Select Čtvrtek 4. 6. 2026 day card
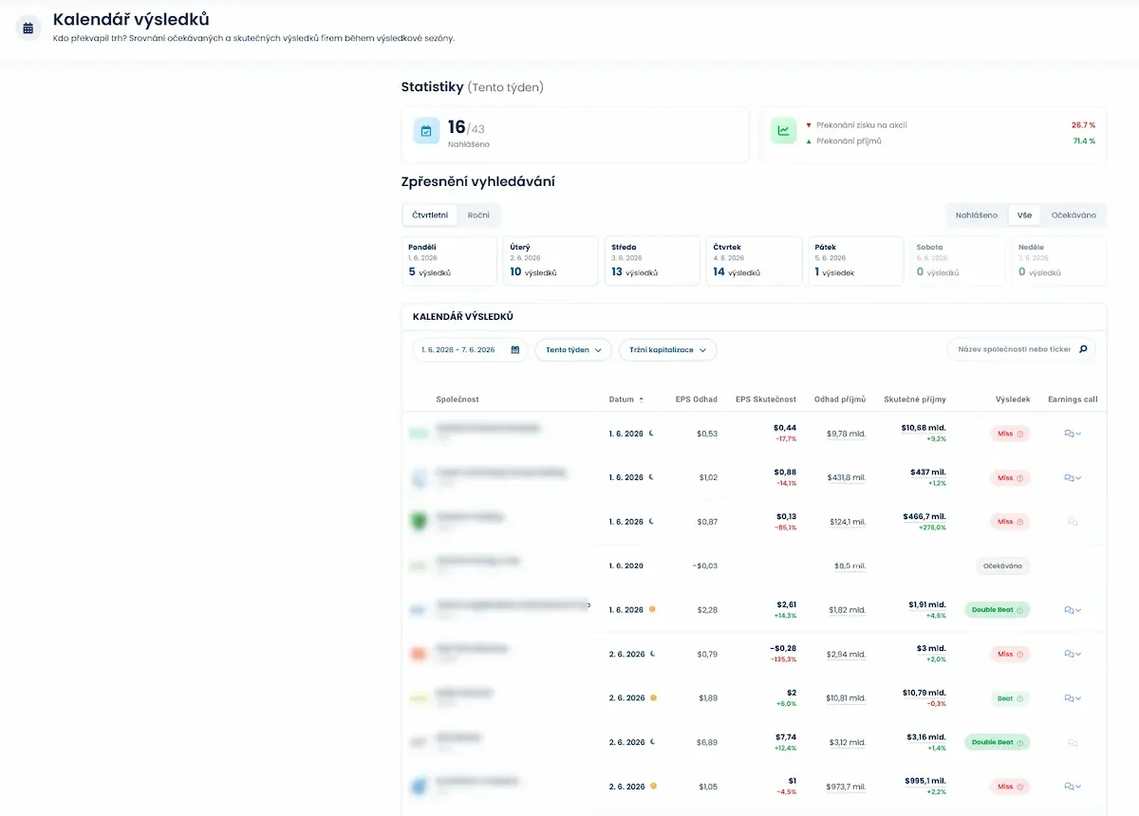This screenshot has height=816, width=1139. click(755, 261)
